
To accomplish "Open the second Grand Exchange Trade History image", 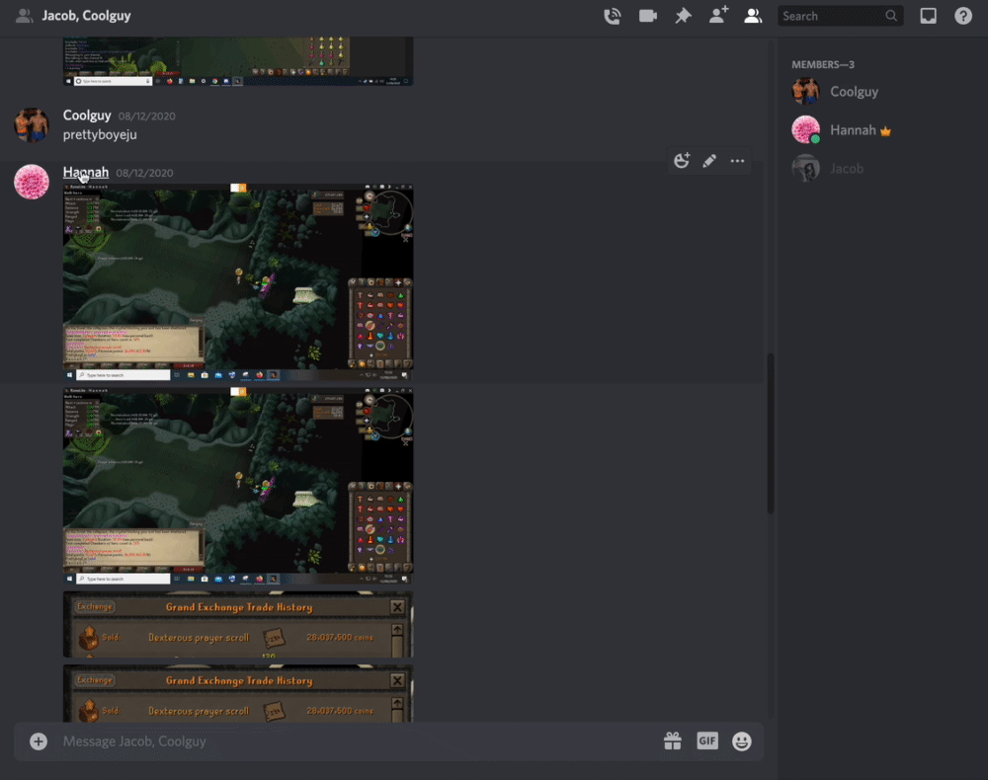I will (238, 694).
